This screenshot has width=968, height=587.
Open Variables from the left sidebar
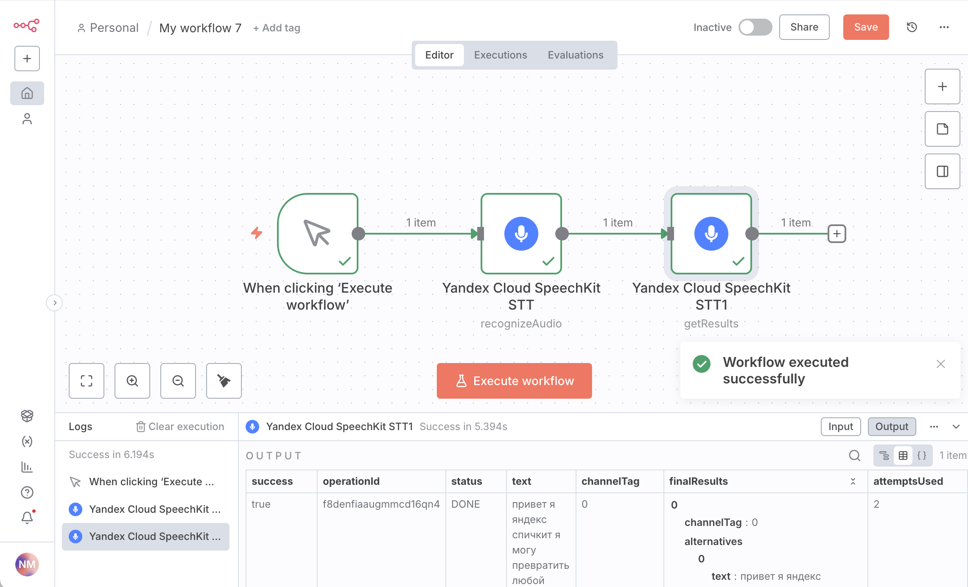(27, 442)
